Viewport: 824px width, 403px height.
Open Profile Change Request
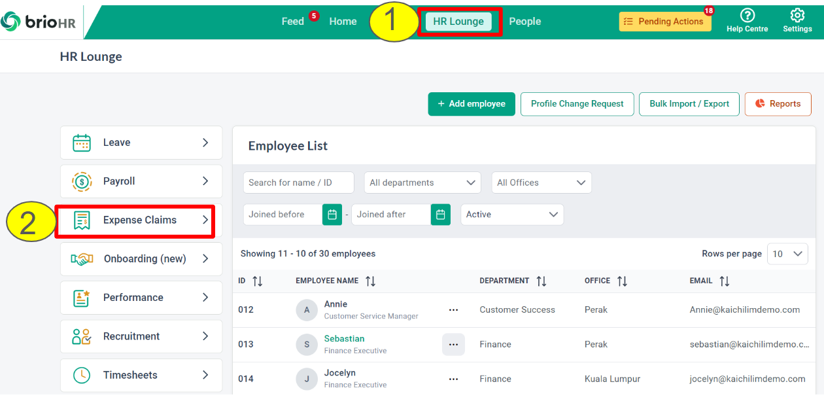pyautogui.click(x=577, y=104)
